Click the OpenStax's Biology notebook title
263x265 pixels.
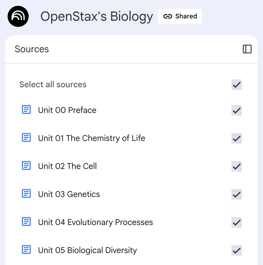[x=96, y=17]
